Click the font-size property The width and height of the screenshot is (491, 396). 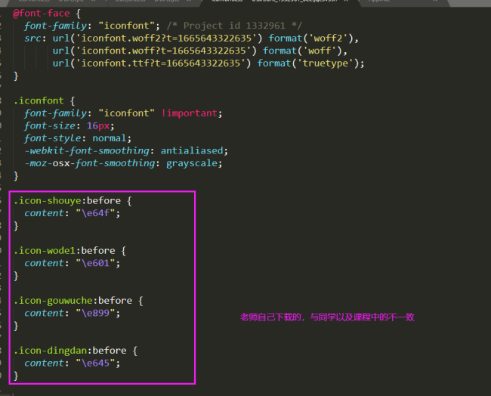(50, 125)
